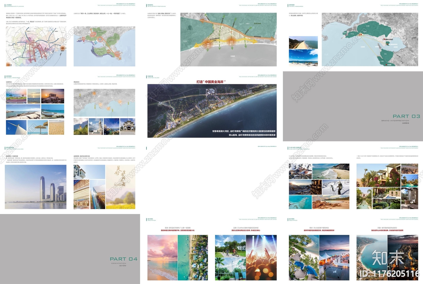Select the '打造中国黄金海岸' headline

click(x=211, y=82)
